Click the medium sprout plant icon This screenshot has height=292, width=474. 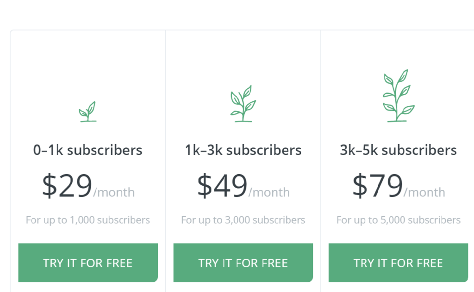click(x=243, y=103)
